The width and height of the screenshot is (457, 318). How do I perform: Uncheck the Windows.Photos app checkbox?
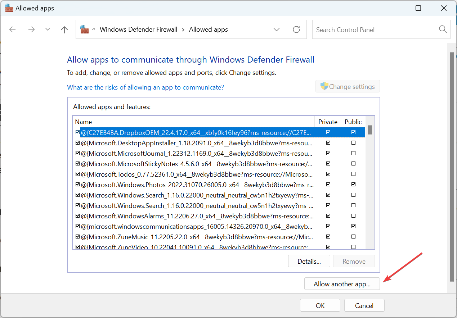tap(77, 185)
